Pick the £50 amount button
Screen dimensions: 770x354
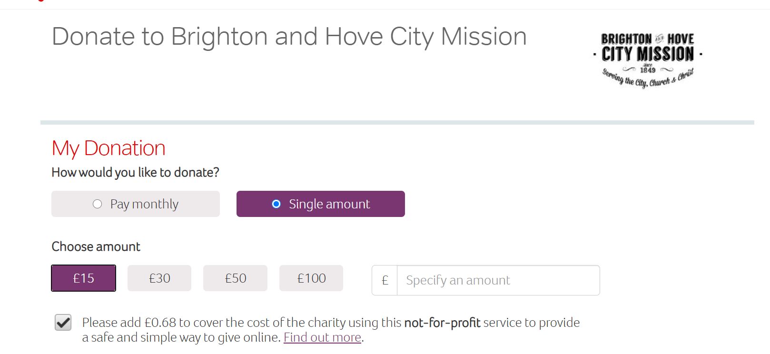click(x=235, y=278)
